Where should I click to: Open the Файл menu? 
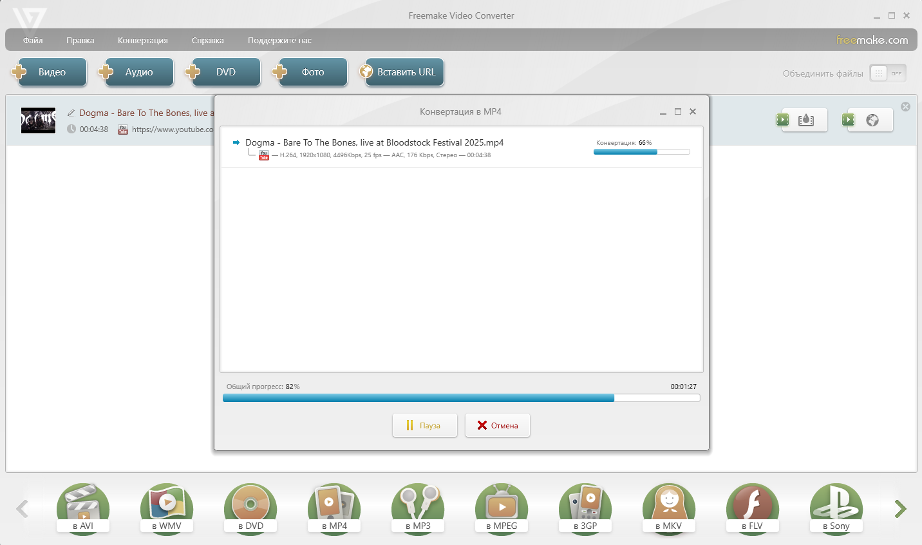click(33, 40)
